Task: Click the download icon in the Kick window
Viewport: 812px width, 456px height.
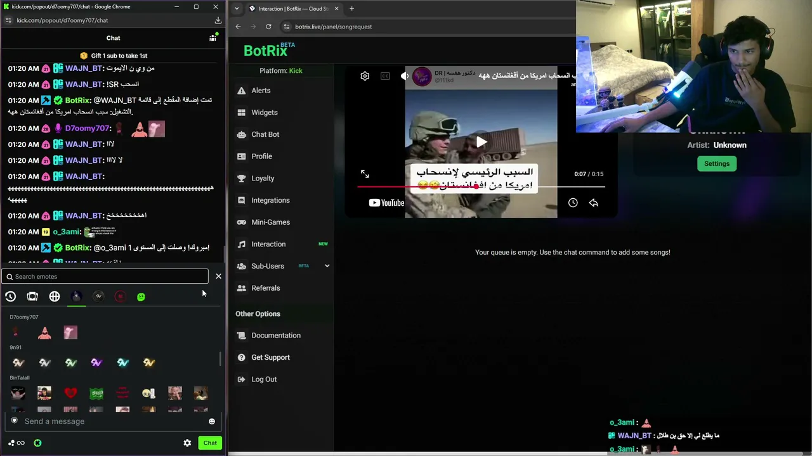Action: coord(218,20)
